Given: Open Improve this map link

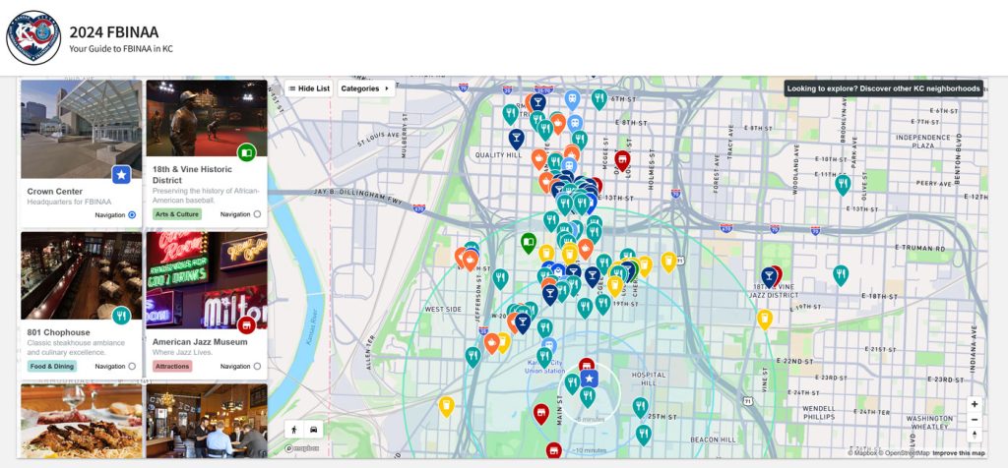Looking at the screenshot, I should coord(959,453).
